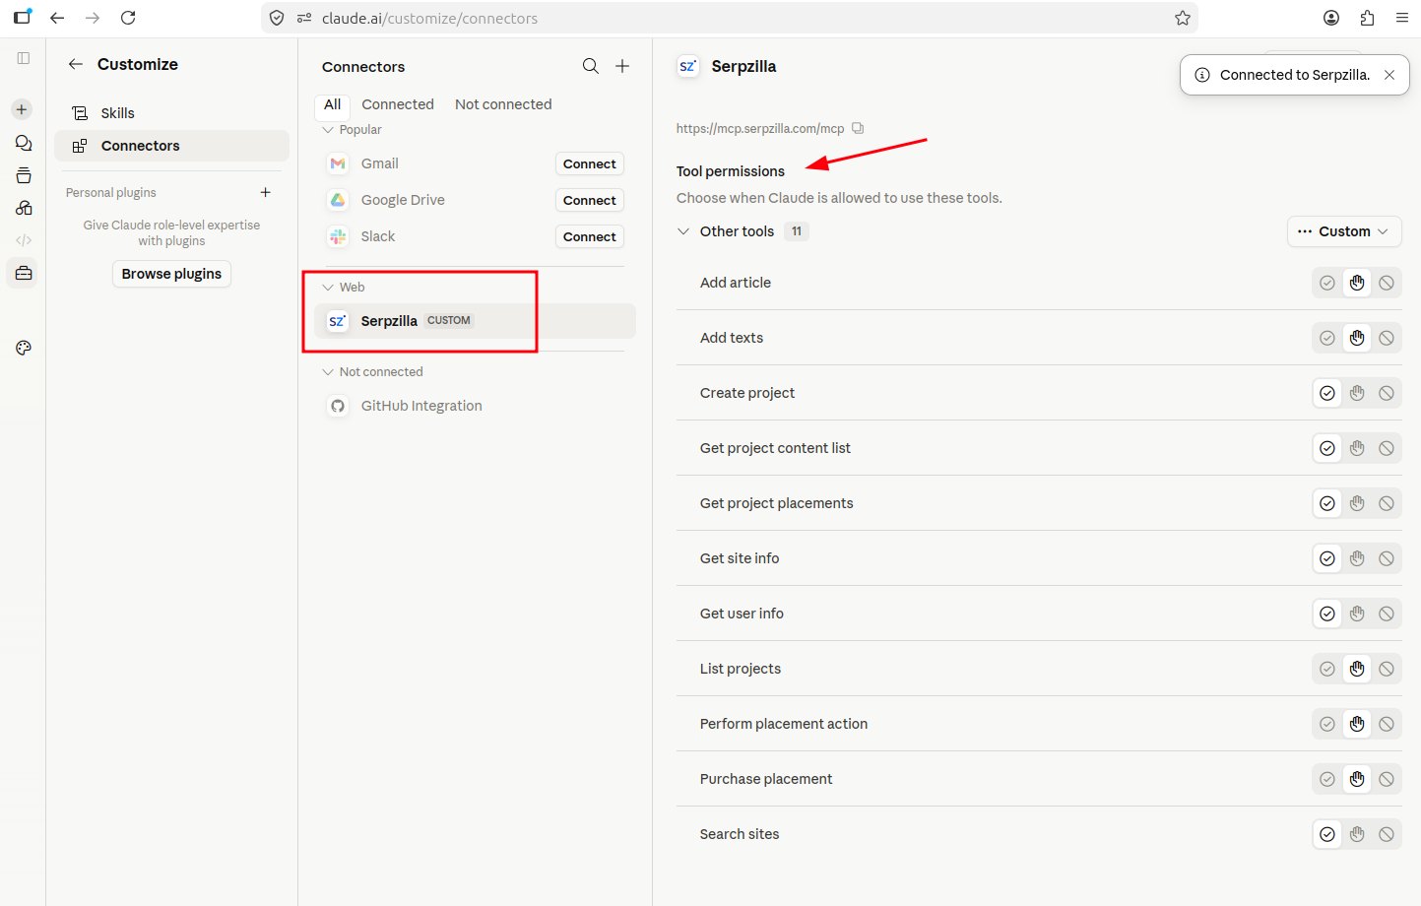Open the Custom permissions dropdown
The width and height of the screenshot is (1421, 906).
click(1344, 231)
